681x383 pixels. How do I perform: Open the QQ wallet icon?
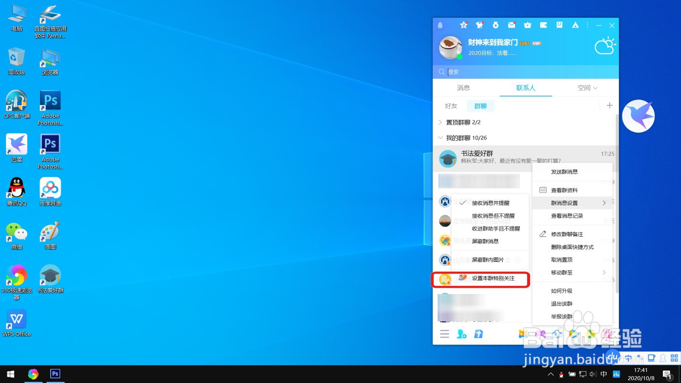click(544, 25)
